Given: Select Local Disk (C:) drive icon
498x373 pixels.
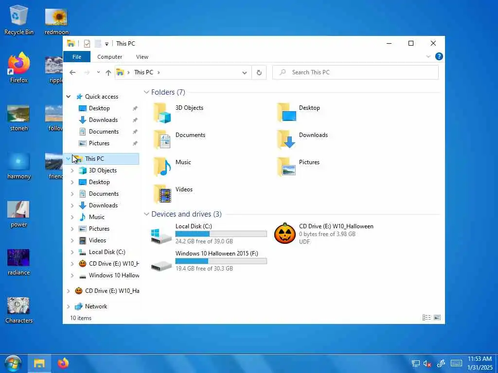Looking at the screenshot, I should click(x=161, y=237).
